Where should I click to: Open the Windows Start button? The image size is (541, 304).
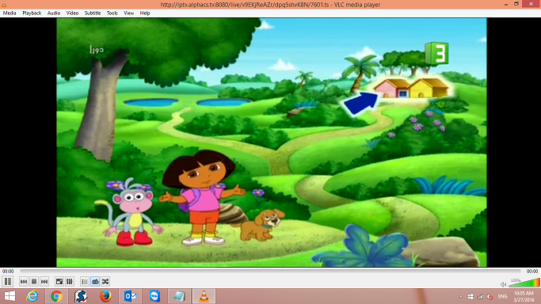[x=10, y=296]
